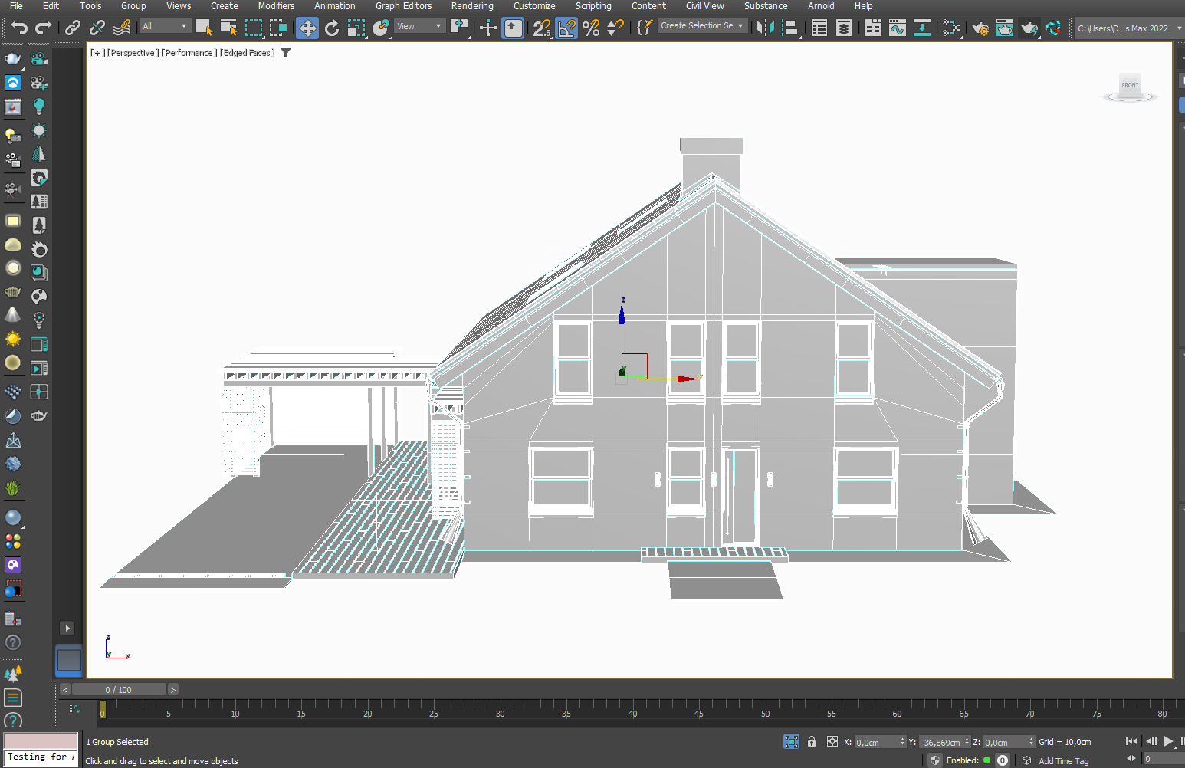Click the Add Time Tag label
The image size is (1185, 768).
1063,761
